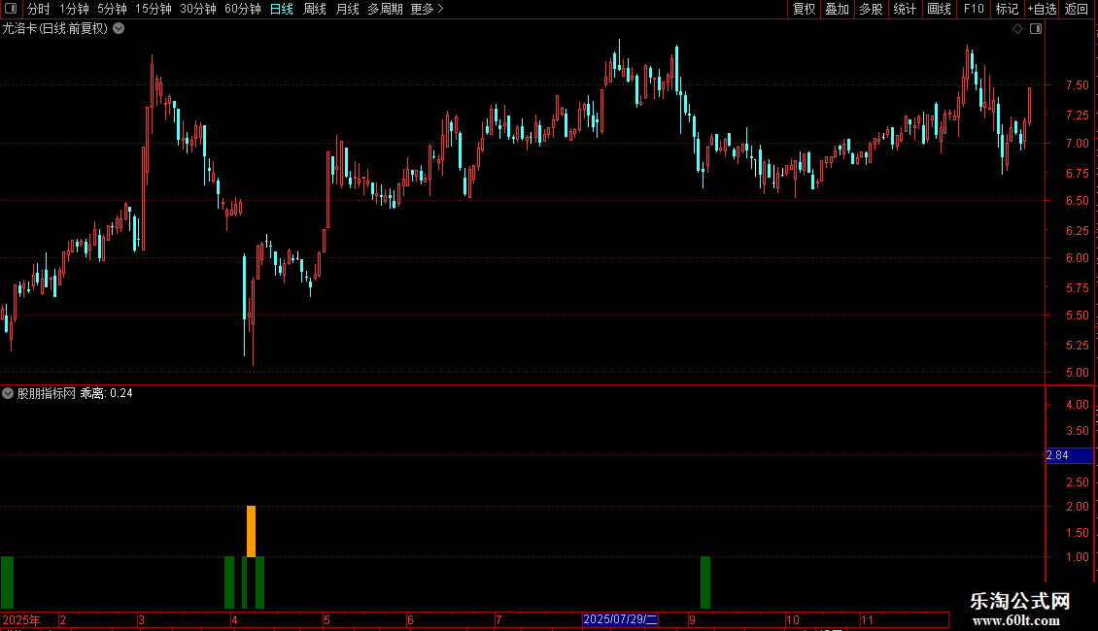Click month 10 on the time axis
Image resolution: width=1098 pixels, height=631 pixels.
click(793, 620)
